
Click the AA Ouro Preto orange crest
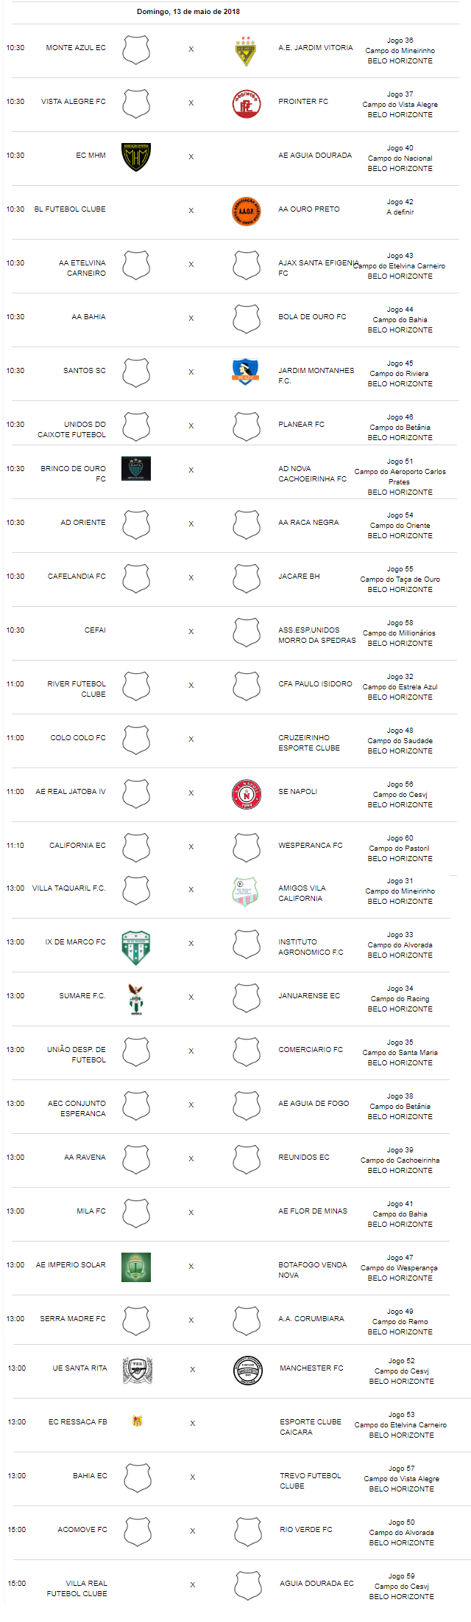tap(247, 211)
